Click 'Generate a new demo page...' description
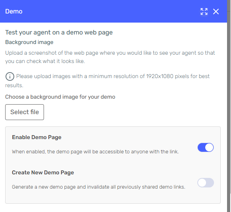The width and height of the screenshot is (231, 212). tap(99, 187)
